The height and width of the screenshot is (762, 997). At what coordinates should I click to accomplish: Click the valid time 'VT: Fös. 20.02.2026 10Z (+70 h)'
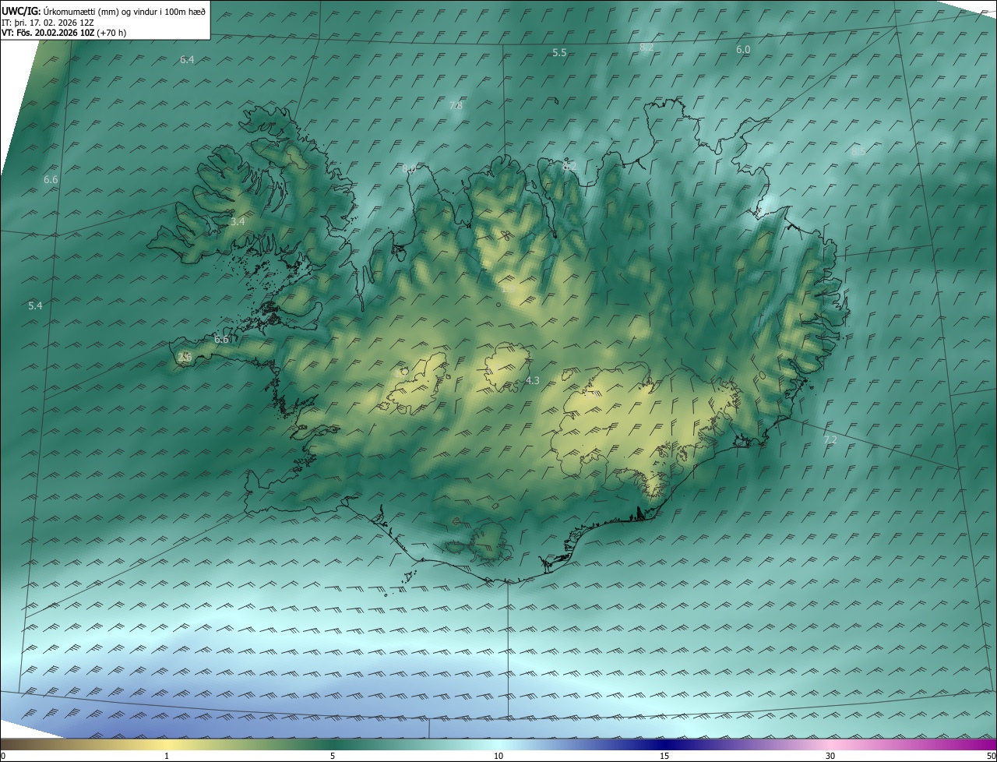coord(64,33)
